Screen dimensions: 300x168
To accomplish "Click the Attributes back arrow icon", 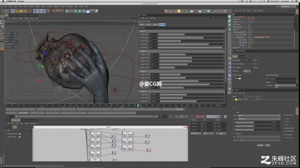I will [211, 18].
